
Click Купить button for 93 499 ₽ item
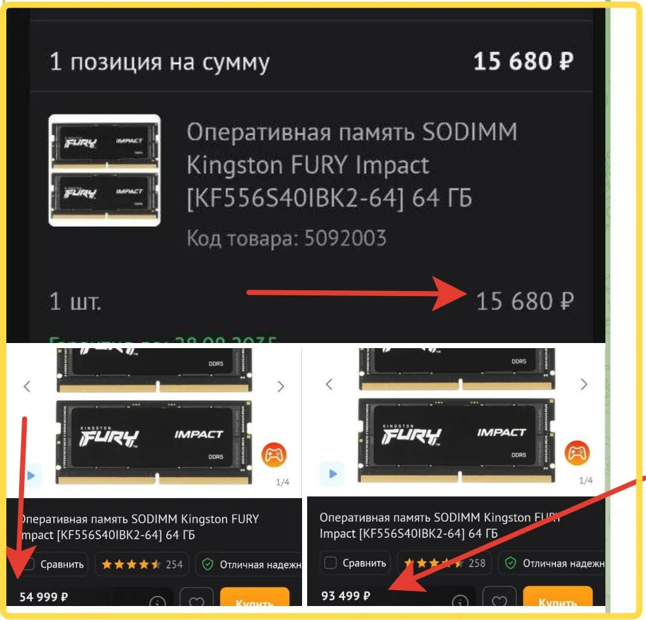click(557, 596)
